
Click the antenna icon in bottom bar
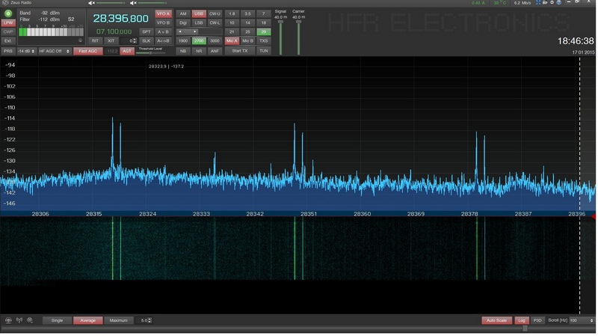point(19,320)
